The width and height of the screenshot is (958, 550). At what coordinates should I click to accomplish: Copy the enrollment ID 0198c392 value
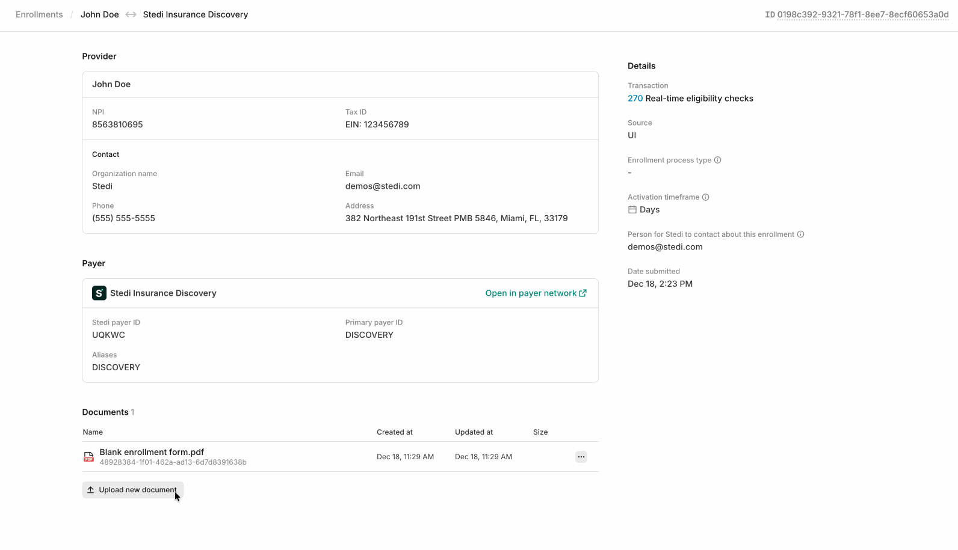863,14
